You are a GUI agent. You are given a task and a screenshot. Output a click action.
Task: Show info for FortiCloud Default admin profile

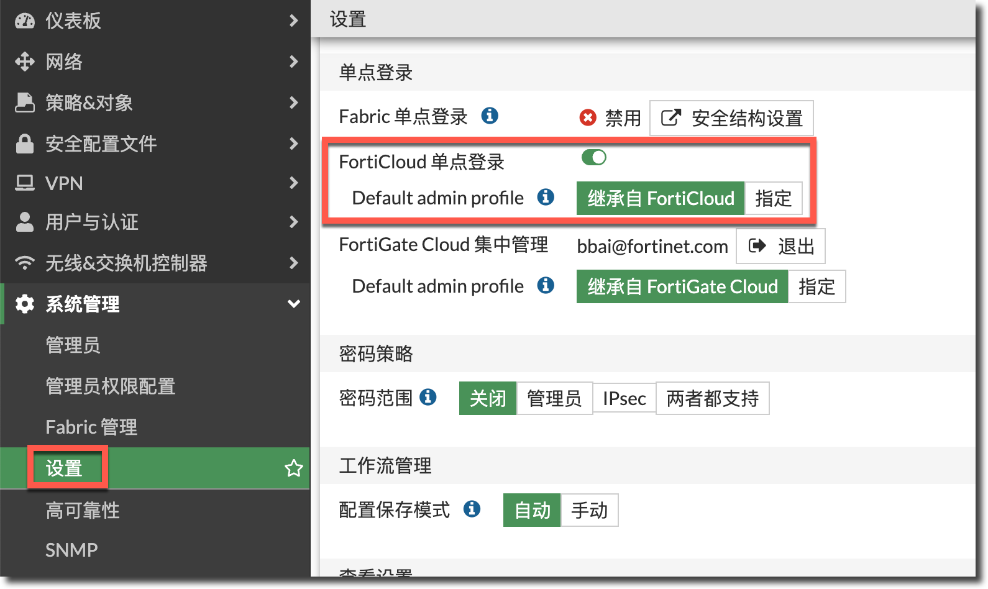point(546,197)
